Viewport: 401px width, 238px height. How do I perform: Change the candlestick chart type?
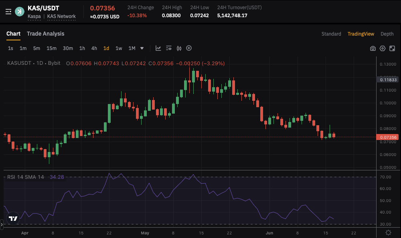179,48
